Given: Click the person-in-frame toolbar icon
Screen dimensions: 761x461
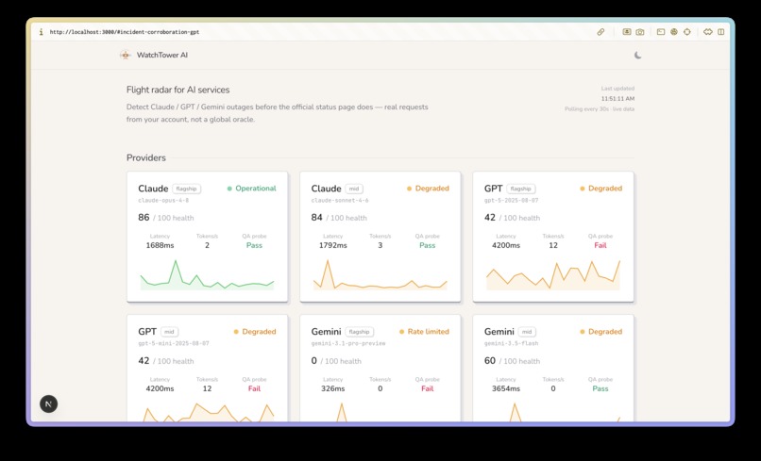Looking at the screenshot, I should [x=627, y=32].
